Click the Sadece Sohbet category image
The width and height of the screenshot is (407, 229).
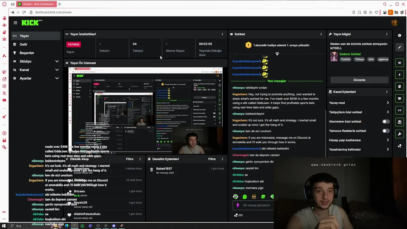click(x=334, y=56)
